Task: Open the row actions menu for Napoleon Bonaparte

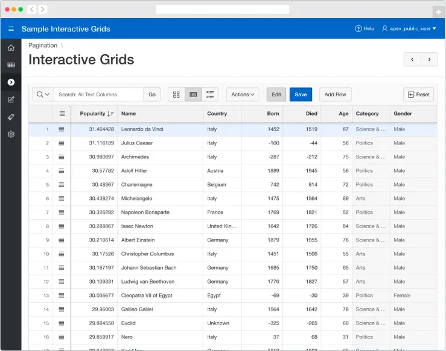Action: (x=62, y=213)
